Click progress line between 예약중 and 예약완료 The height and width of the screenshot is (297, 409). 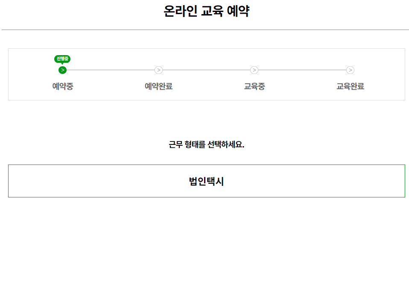tap(110, 70)
